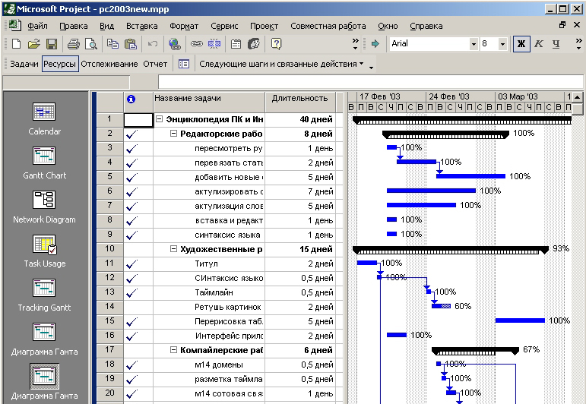
Task: Click the 'Длительность' column header
Action: tap(299, 99)
